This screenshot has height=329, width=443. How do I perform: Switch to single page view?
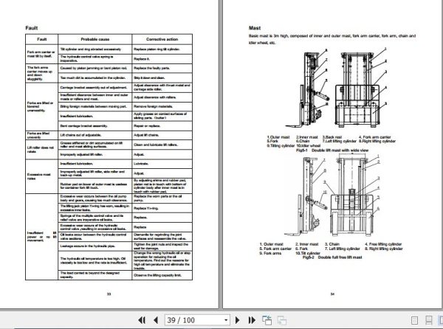coord(414,320)
